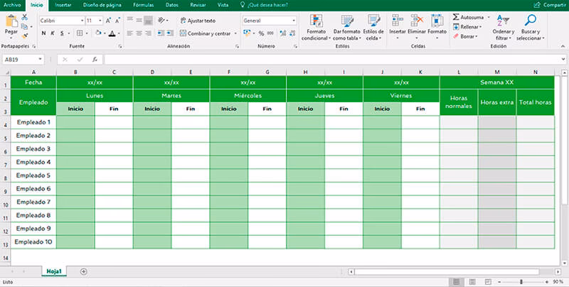Viewport: 569px width, 287px height.
Task: Open the Ordenar y filtrar tool
Action: click(503, 21)
